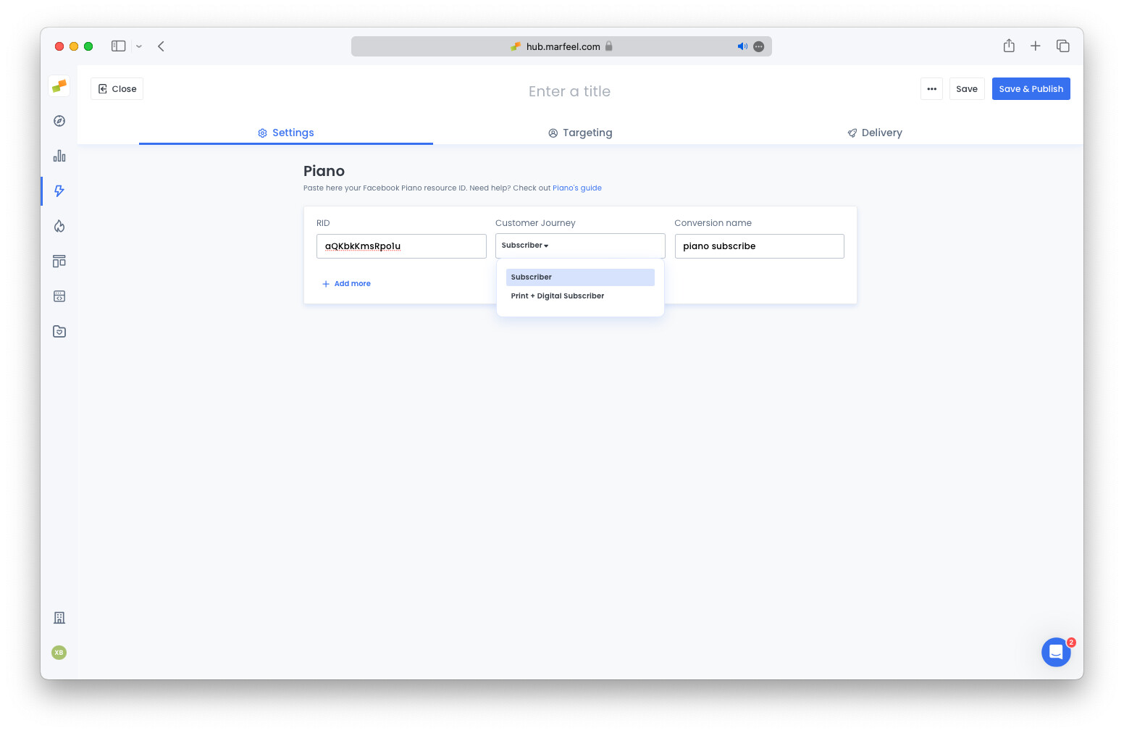Screen dimensions: 1124x733
Task: Click the Add more link
Action: (x=346, y=283)
